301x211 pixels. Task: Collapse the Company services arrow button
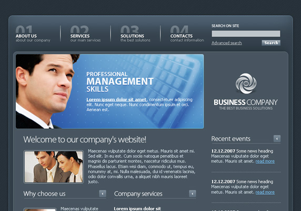pos(193,194)
